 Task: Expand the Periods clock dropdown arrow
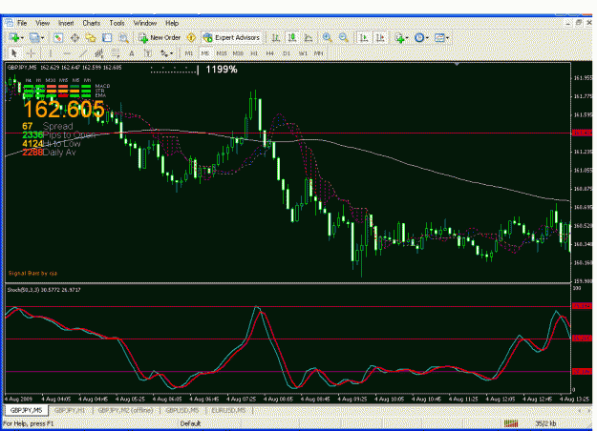coord(427,37)
